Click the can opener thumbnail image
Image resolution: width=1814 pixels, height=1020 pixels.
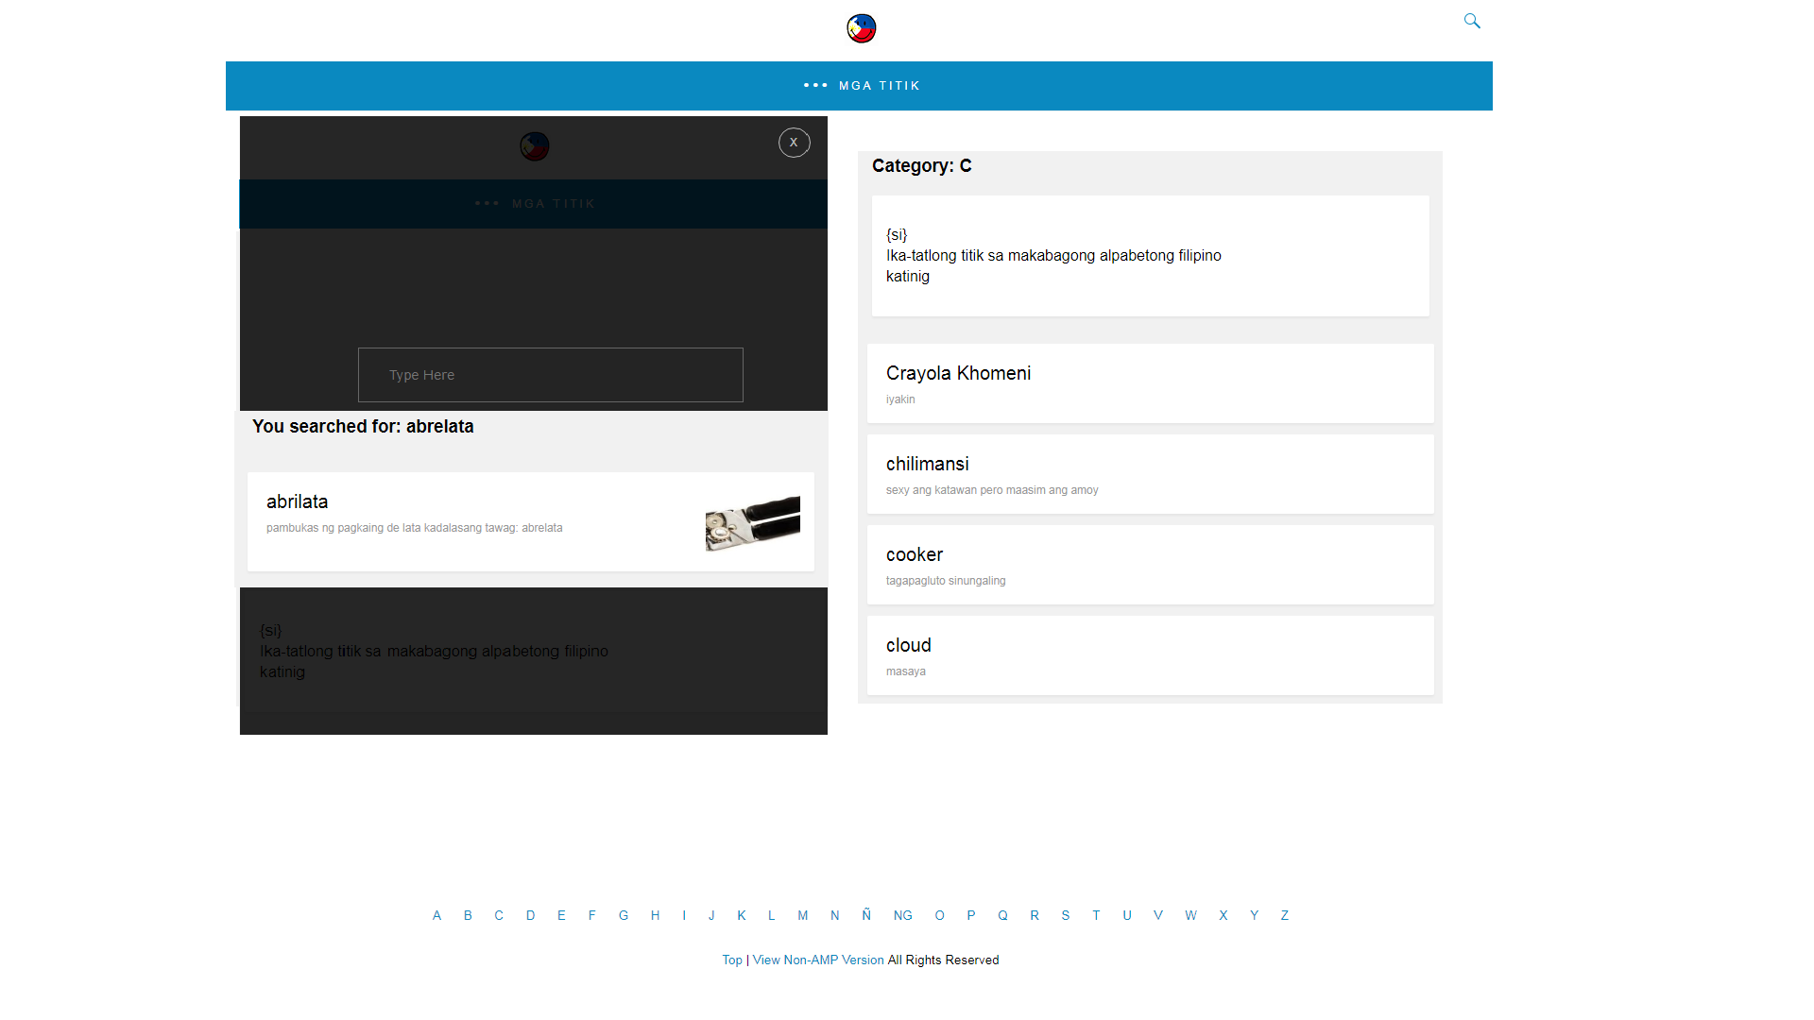click(752, 523)
